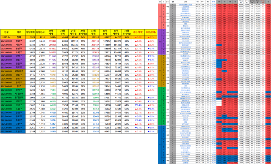Click the 송파구 district cell
This screenshot has width=271, height=164.
[19, 52]
